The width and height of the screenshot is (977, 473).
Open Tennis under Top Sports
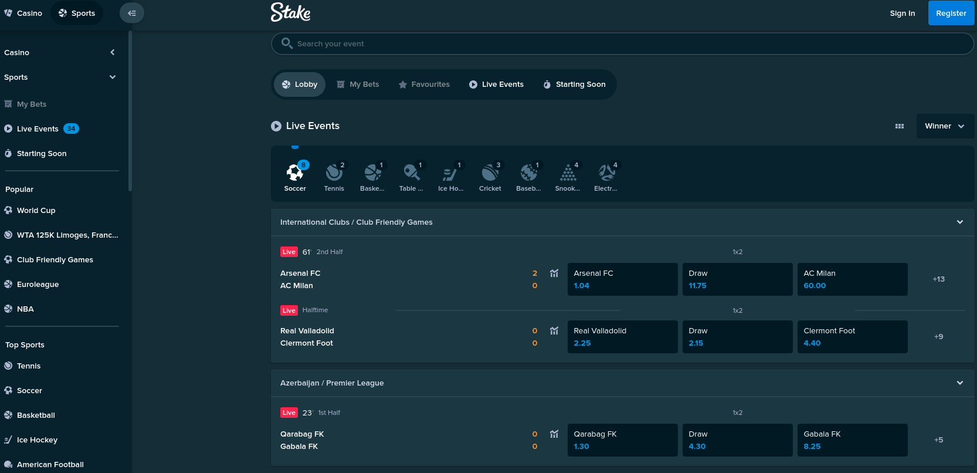pyautogui.click(x=22, y=366)
